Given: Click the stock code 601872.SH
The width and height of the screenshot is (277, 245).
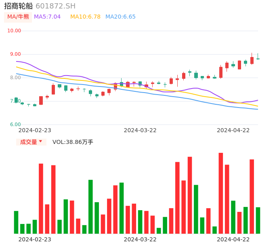Looking at the screenshot, I should pos(55,6).
